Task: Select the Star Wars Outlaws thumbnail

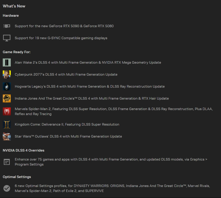Action: click(x=7, y=136)
